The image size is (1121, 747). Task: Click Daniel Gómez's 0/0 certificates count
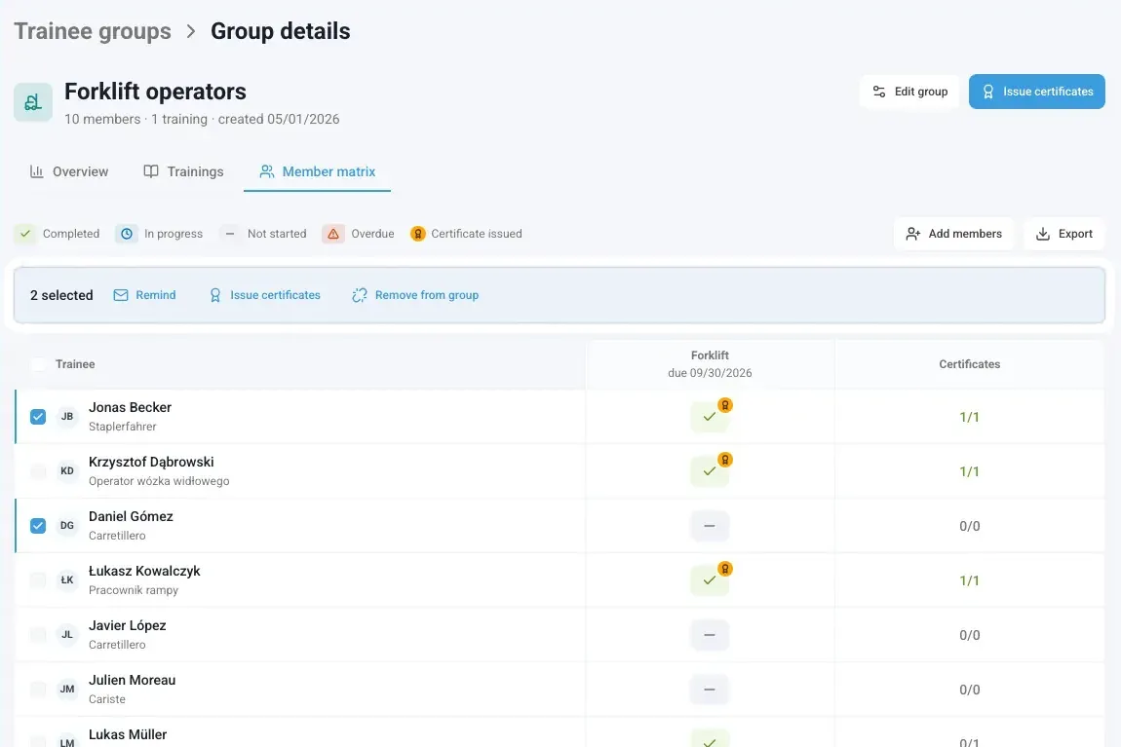coord(970,526)
